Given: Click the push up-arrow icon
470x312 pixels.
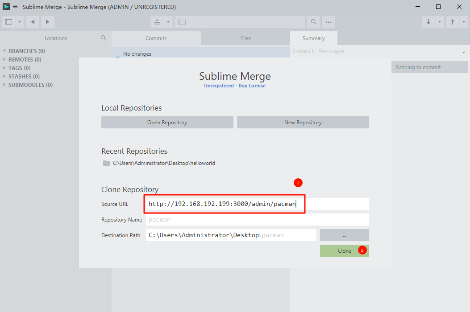Looking at the screenshot, I should tap(453, 22).
